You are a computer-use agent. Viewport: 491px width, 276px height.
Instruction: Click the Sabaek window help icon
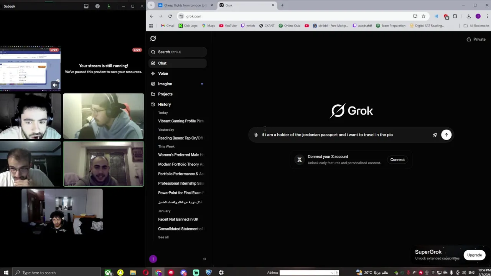[x=97, y=6]
